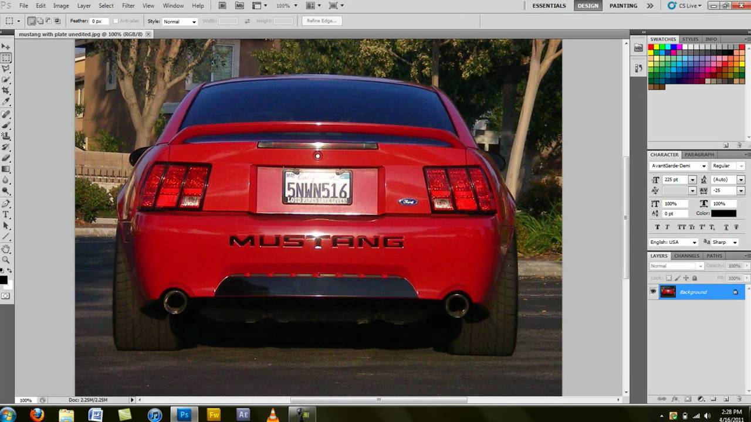Launch Adobe Bridge from the Br icon
The image size is (751, 422).
click(x=222, y=5)
